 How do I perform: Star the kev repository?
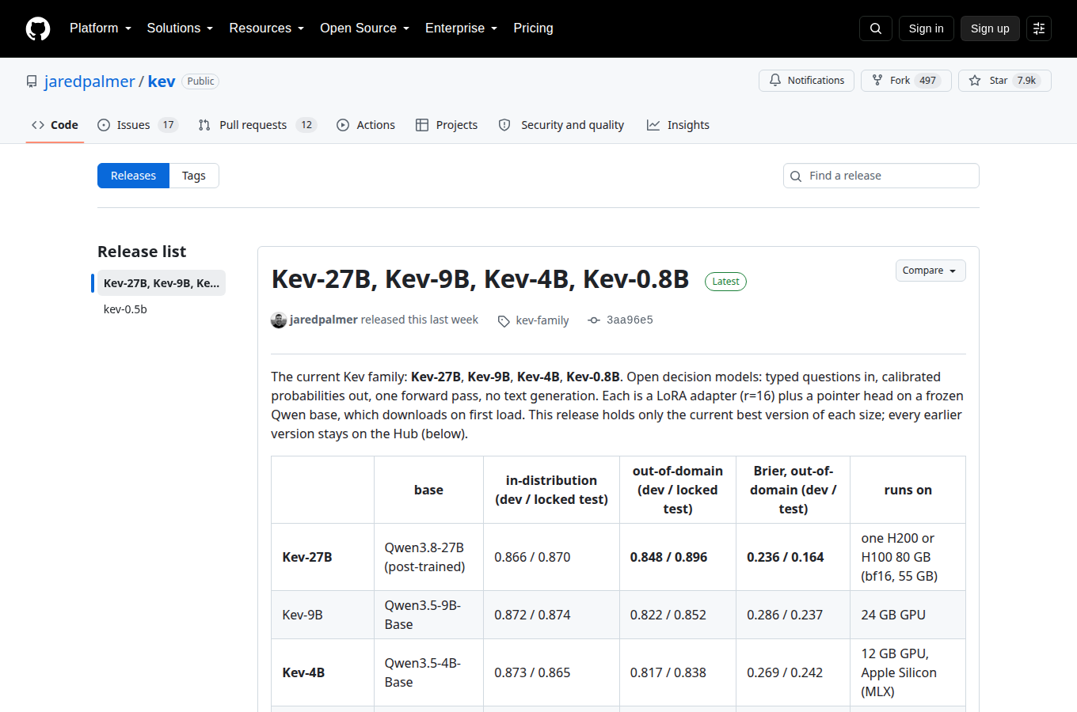coord(1004,81)
